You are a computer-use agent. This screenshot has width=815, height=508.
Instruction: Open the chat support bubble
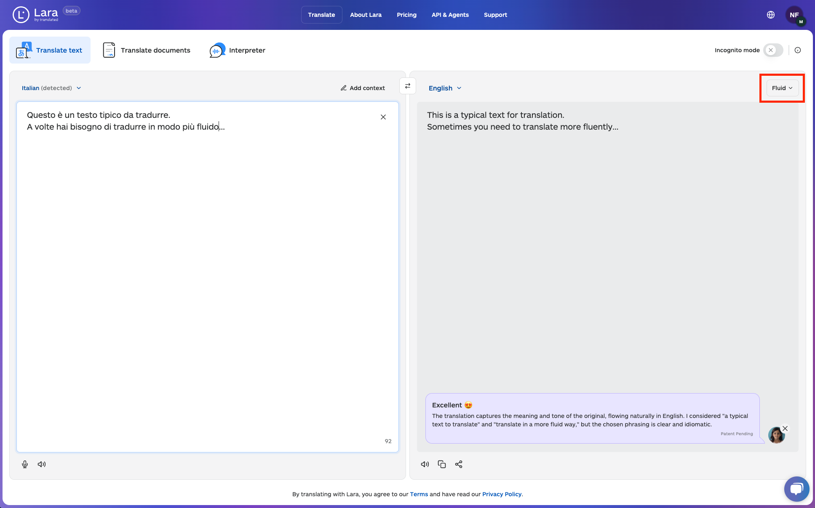coord(796,489)
